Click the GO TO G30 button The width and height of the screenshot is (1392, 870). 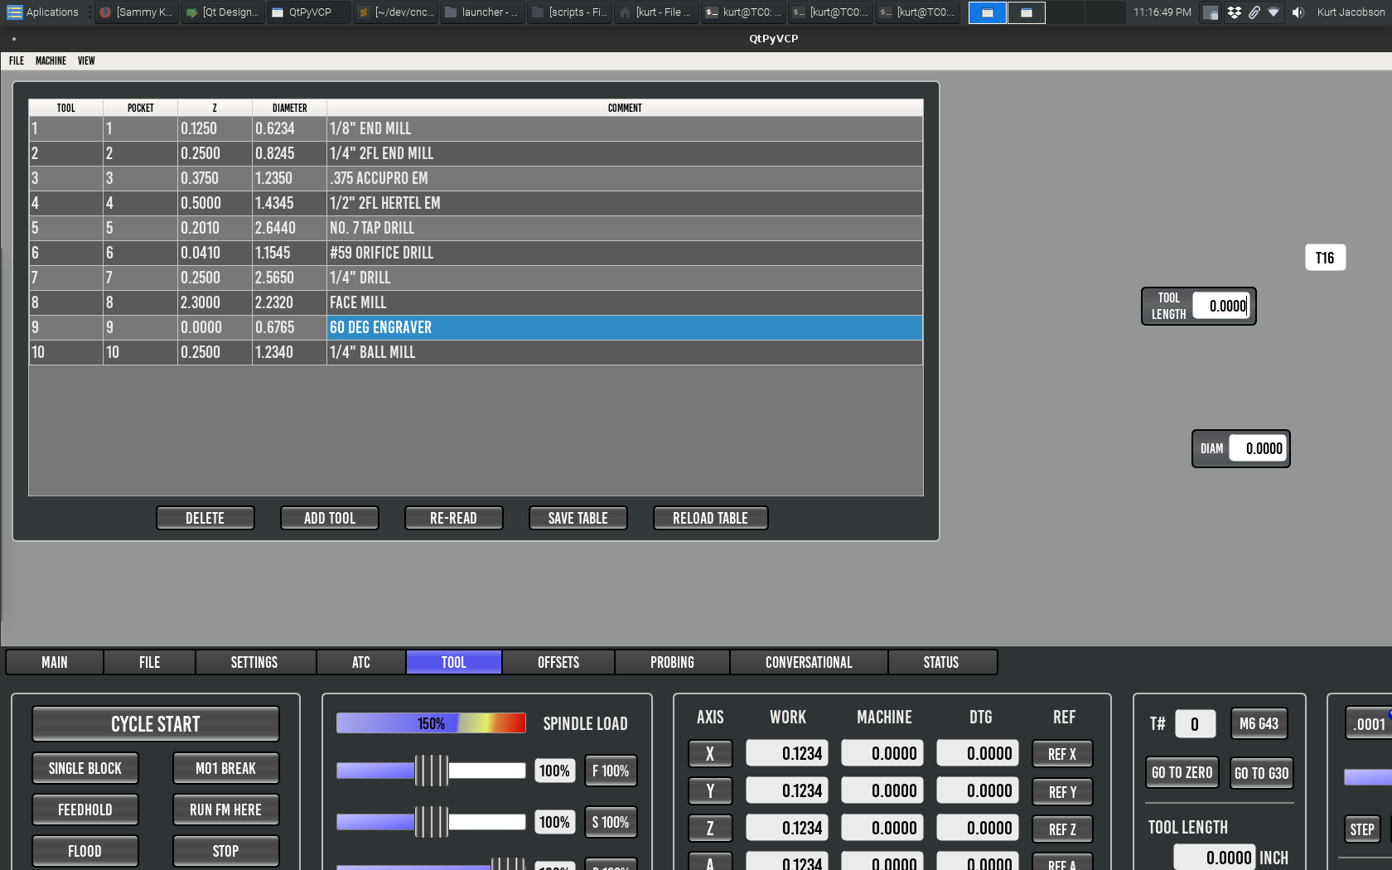[1261, 773]
